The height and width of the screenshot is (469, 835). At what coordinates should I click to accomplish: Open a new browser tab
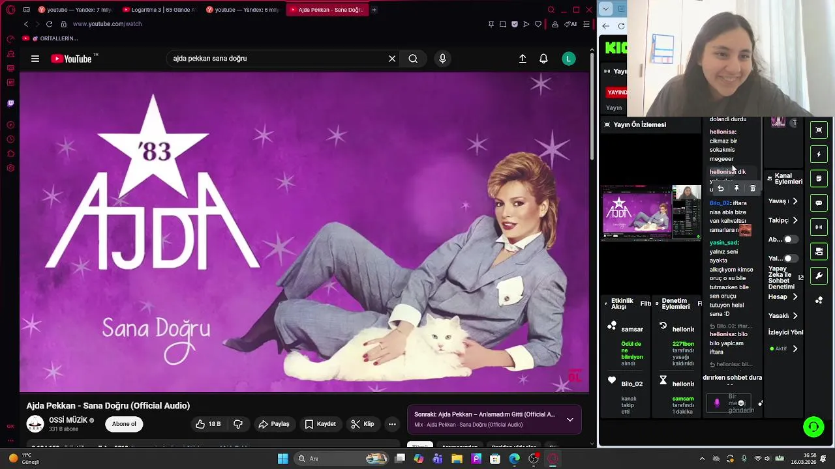[374, 10]
